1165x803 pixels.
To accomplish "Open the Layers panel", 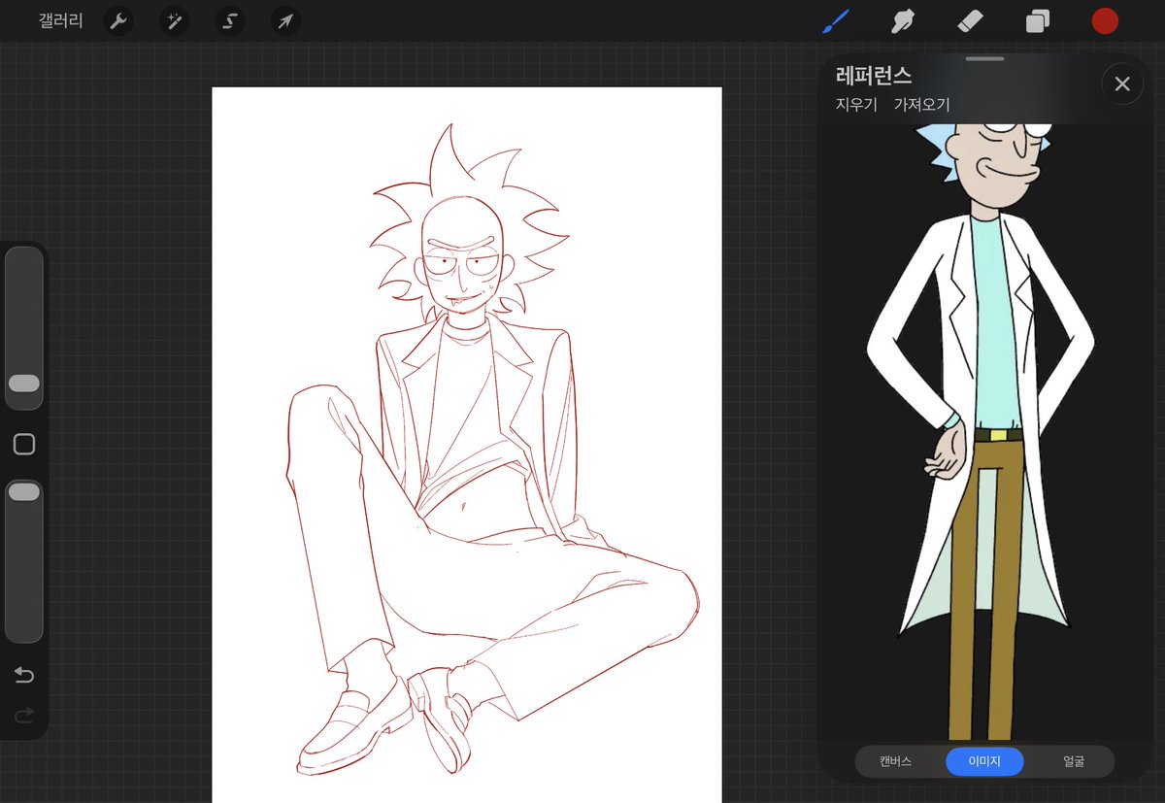I will pyautogui.click(x=1038, y=21).
